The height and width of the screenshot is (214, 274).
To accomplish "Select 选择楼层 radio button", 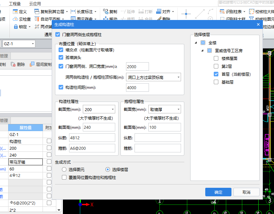I will click(108, 169).
